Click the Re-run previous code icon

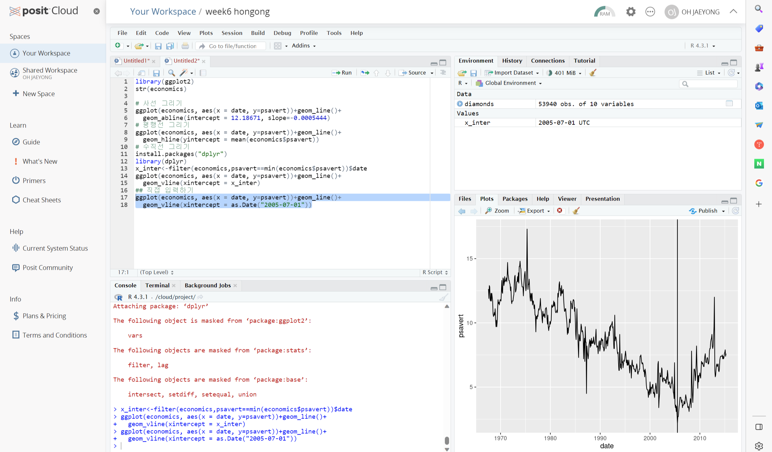pos(365,73)
